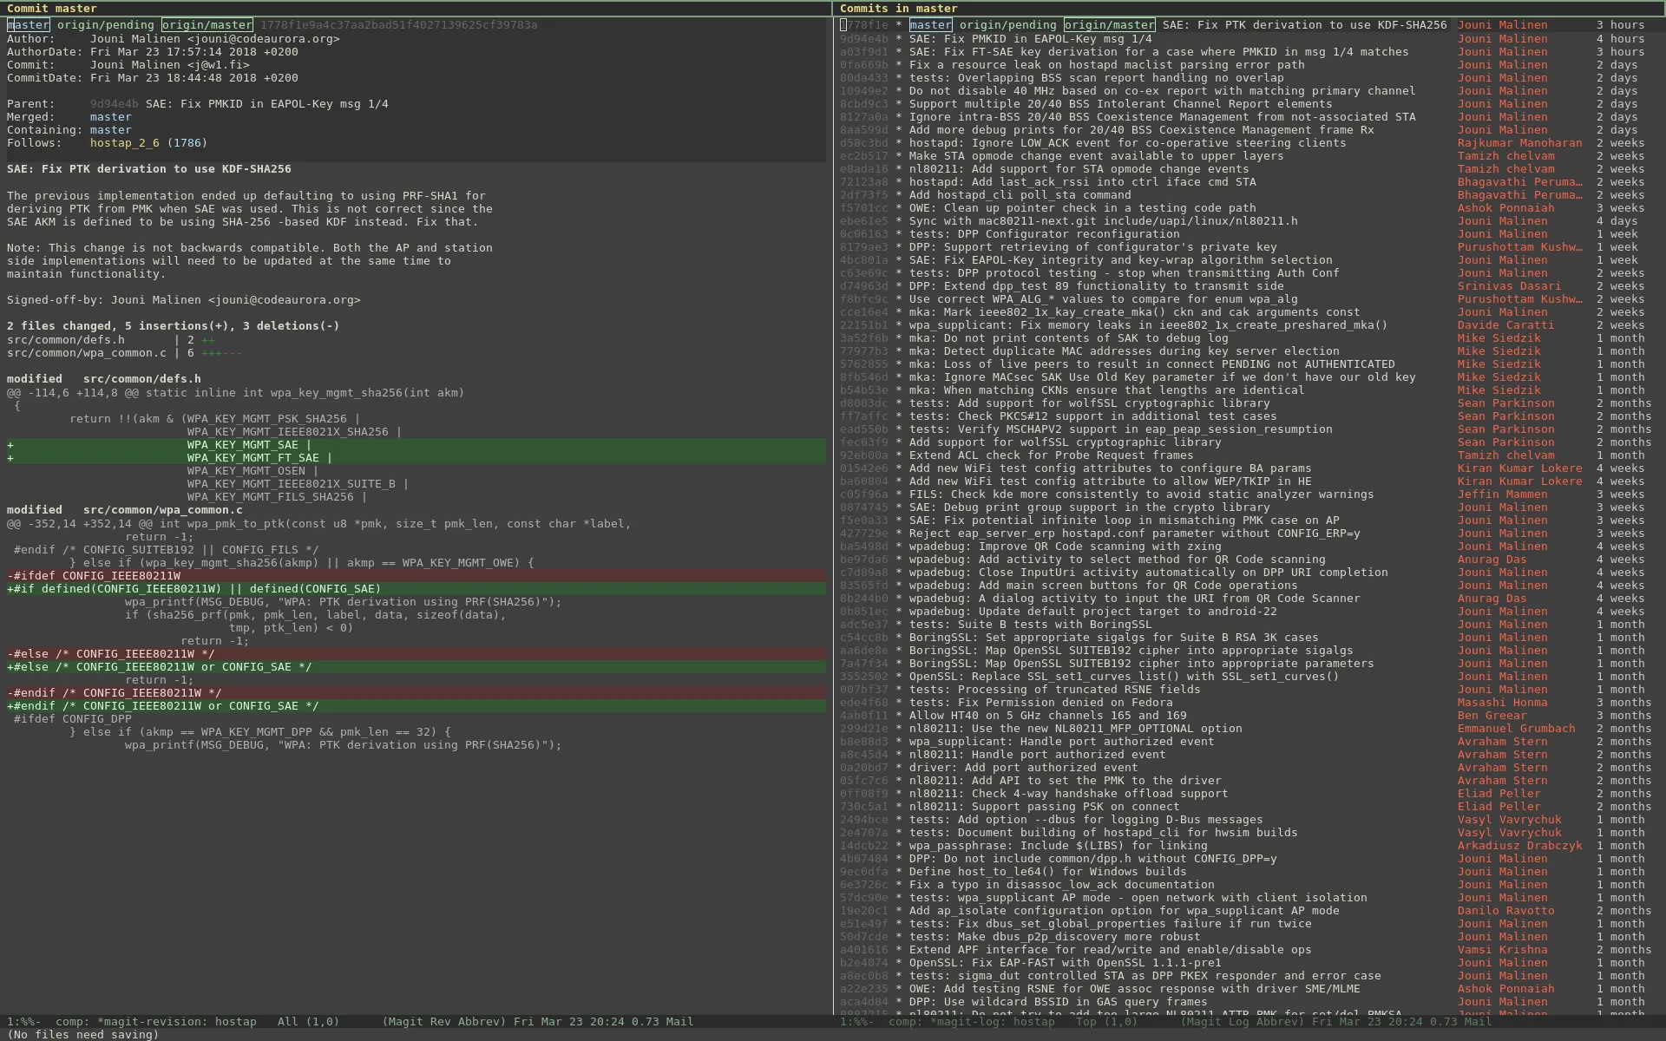Screen dimensions: 1666x1041
Task: Click the Commit master header line
Action: coord(51,9)
